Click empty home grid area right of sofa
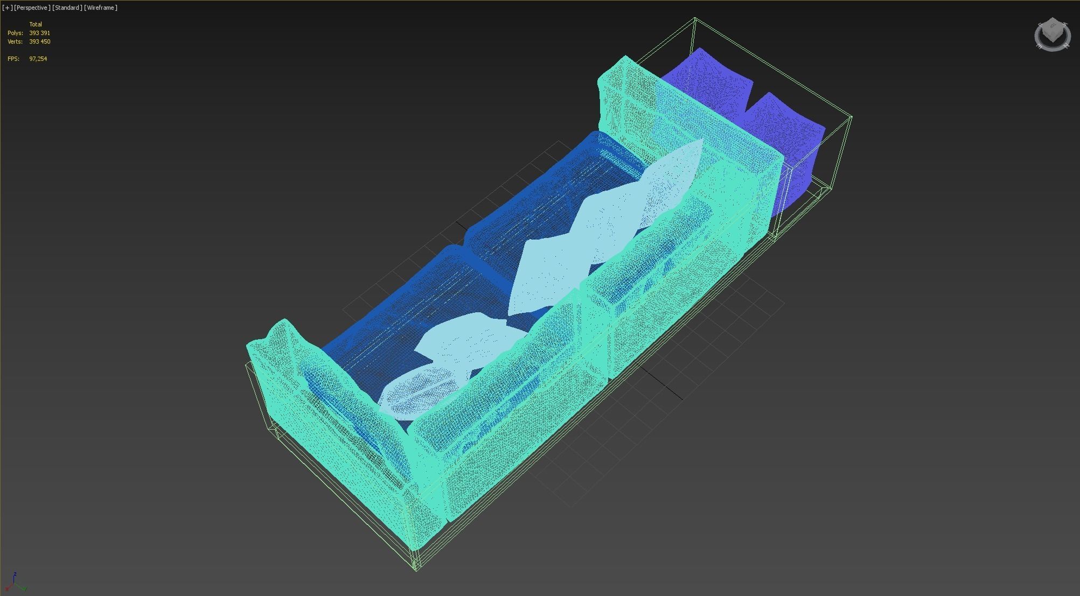 pos(716,334)
